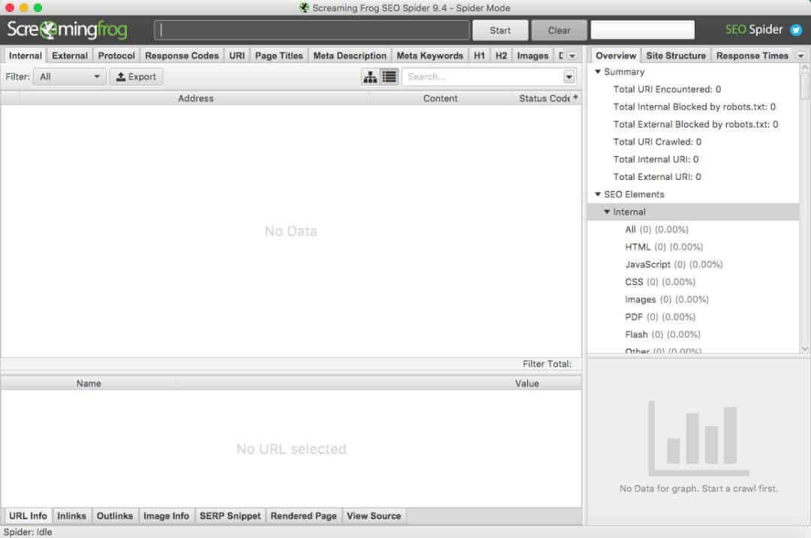This screenshot has width=811, height=538.
Task: Sort by the Status Code column header
Action: [x=544, y=98]
